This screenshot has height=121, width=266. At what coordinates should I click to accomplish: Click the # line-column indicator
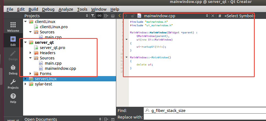[220, 16]
